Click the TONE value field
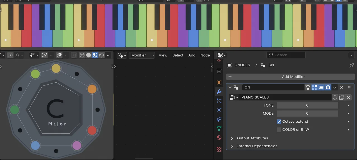 coord(307,105)
